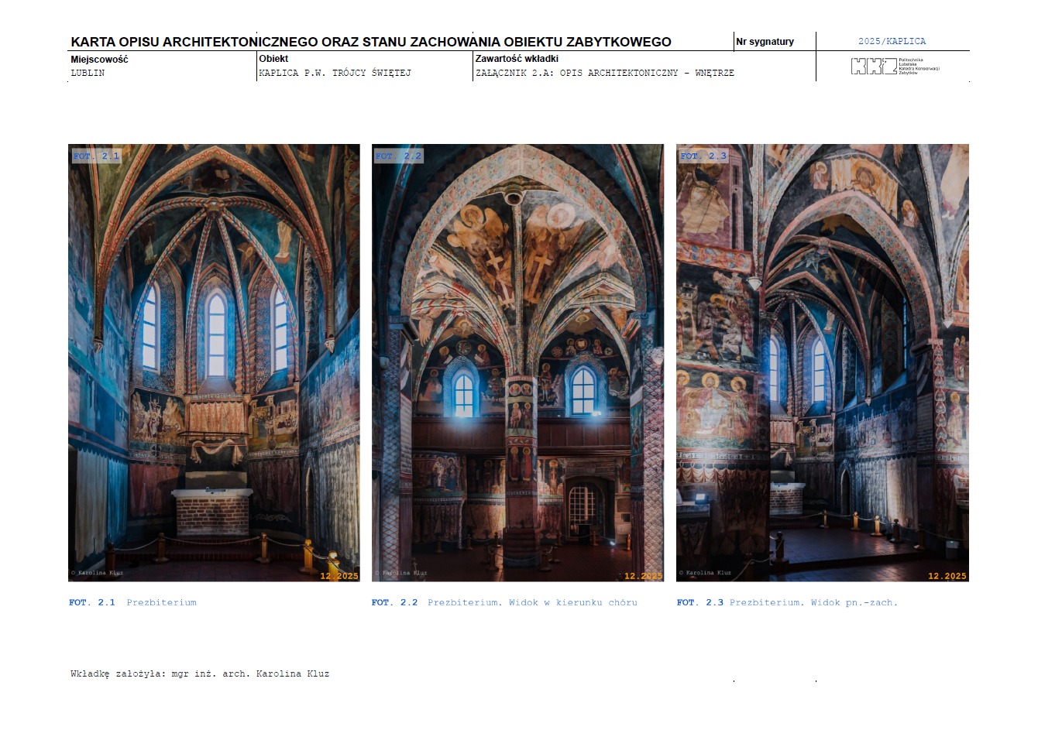Click the 'Nr sygnatury' label

[x=765, y=42]
